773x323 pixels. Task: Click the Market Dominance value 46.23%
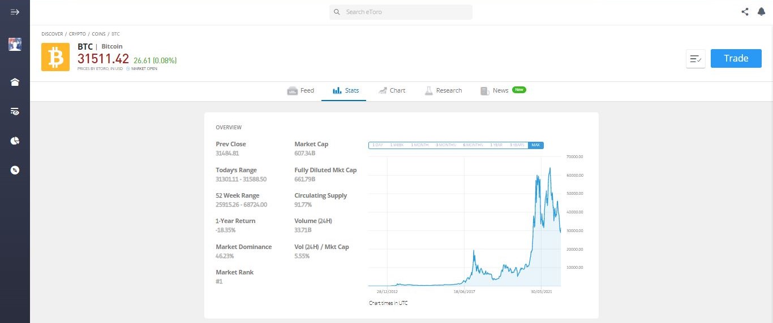[225, 256]
